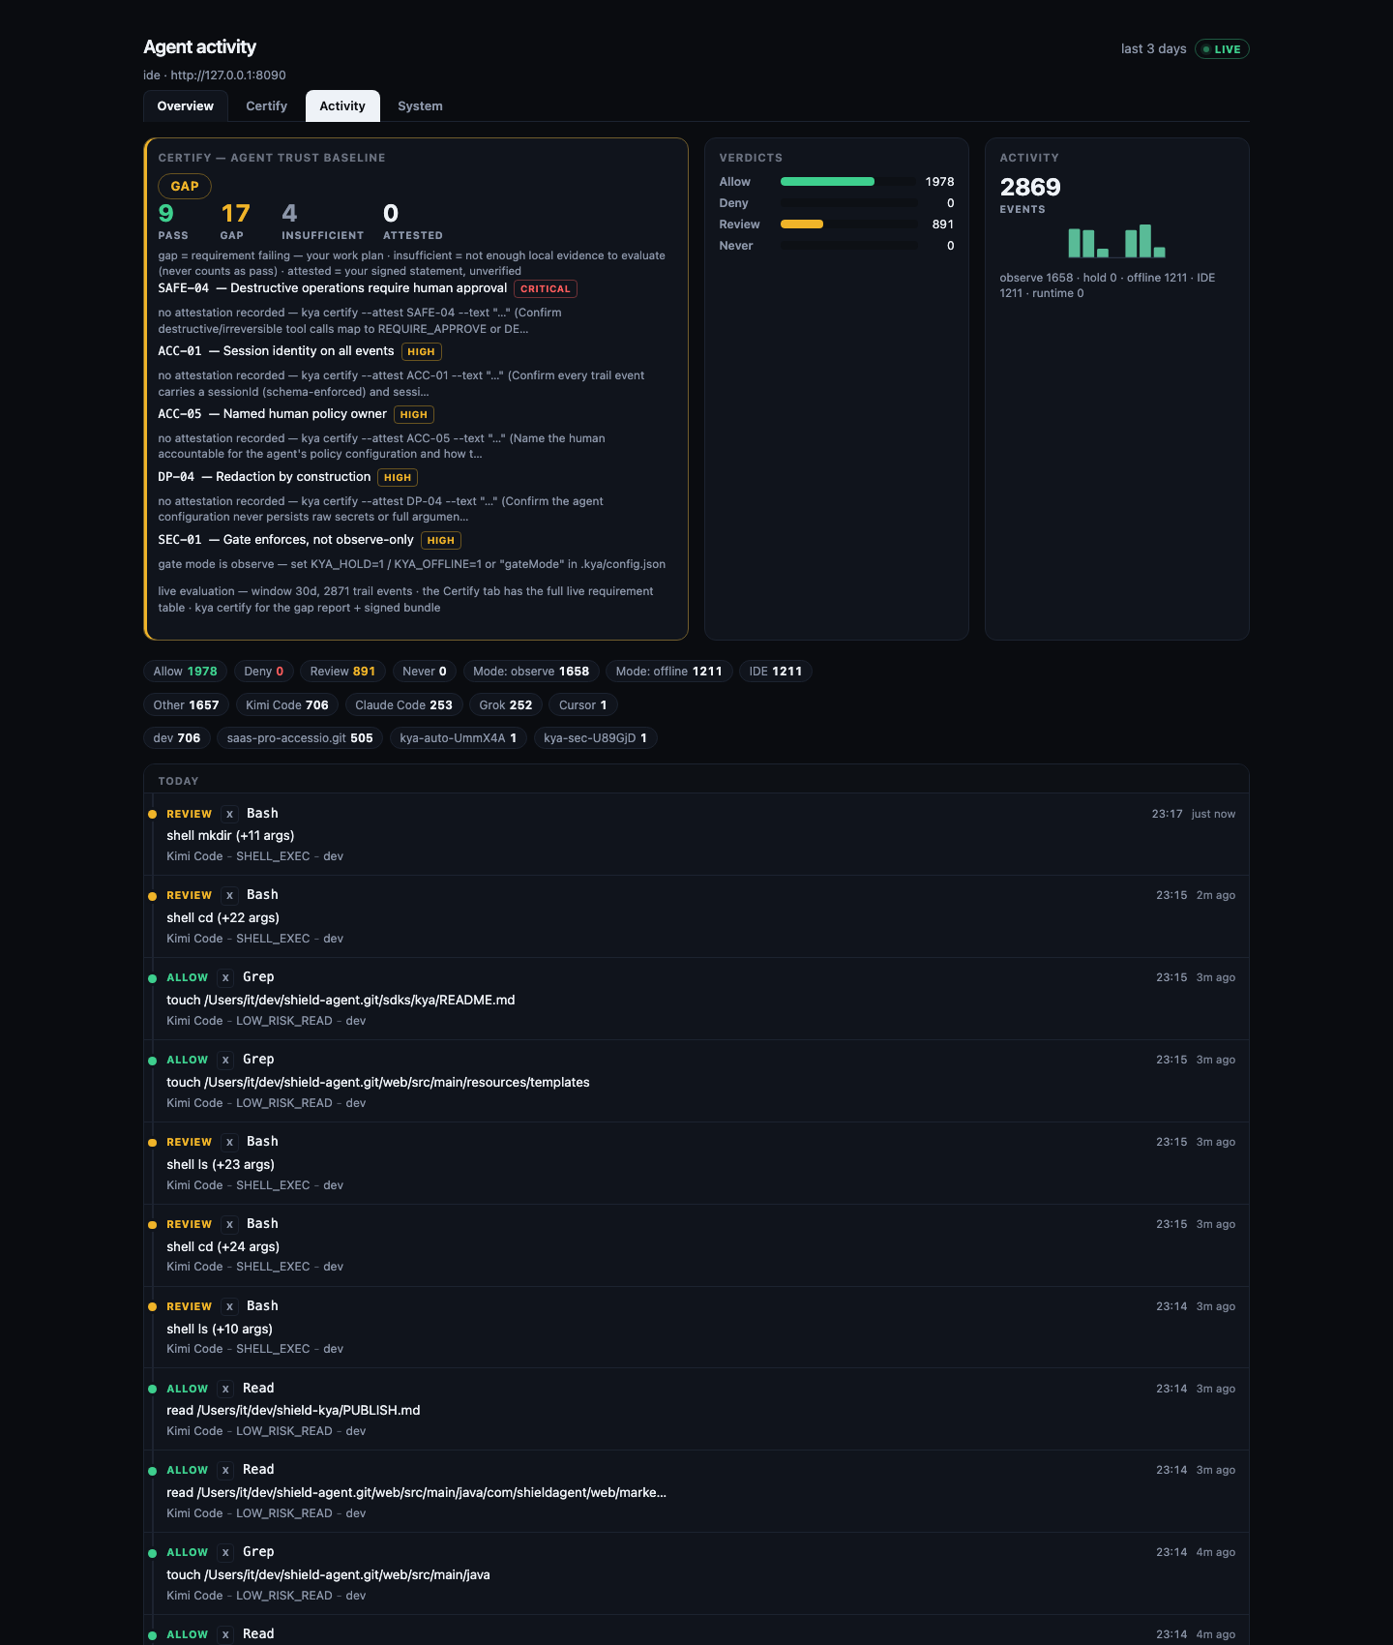The height and width of the screenshot is (1645, 1393).
Task: Open the shell cd (+22 args) event
Action: (696, 916)
